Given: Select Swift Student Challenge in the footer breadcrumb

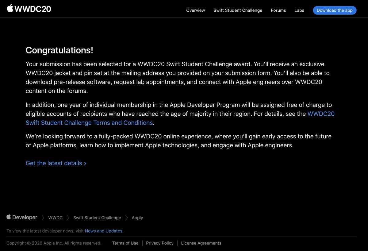Looking at the screenshot, I should pos(97,218).
